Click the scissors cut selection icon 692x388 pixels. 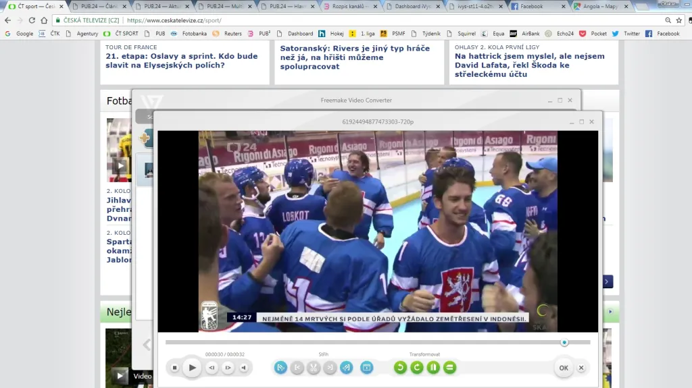point(313,368)
